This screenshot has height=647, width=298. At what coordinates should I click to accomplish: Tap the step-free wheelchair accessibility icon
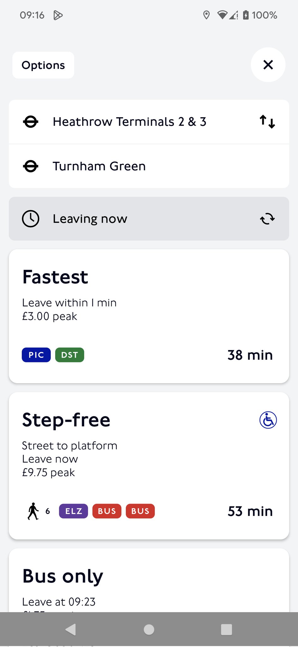(268, 420)
